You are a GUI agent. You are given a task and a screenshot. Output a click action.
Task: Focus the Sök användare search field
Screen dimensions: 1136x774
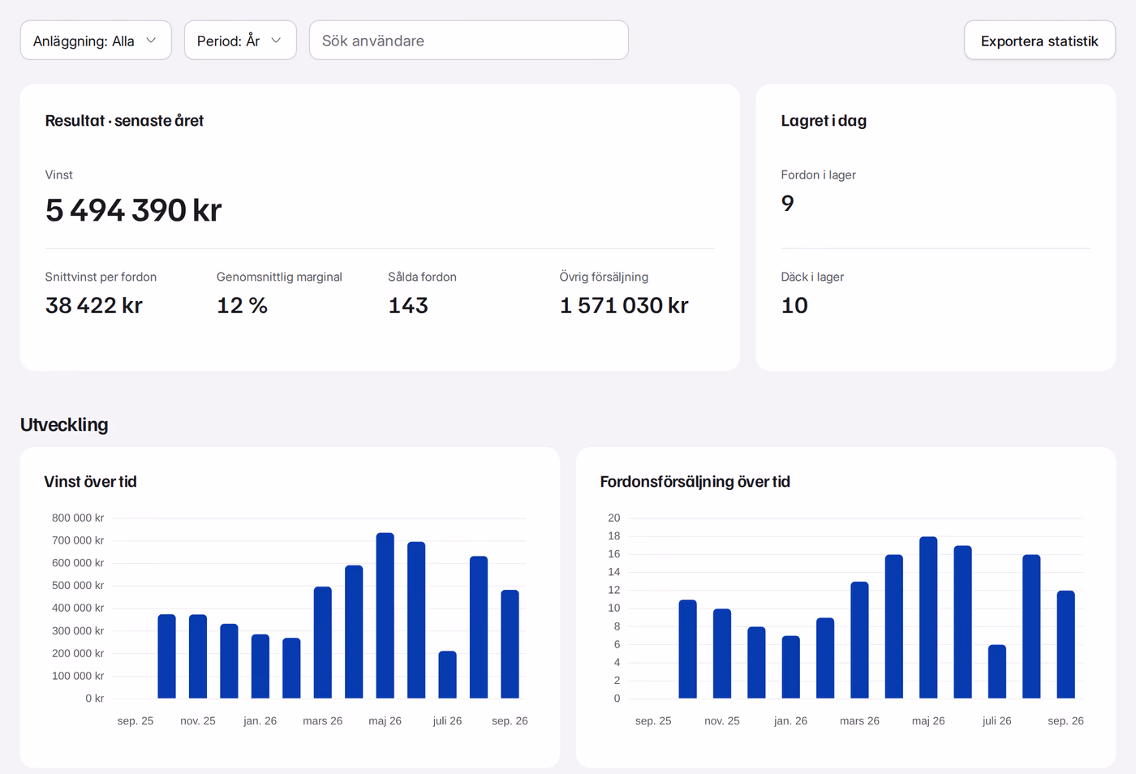[x=469, y=41]
